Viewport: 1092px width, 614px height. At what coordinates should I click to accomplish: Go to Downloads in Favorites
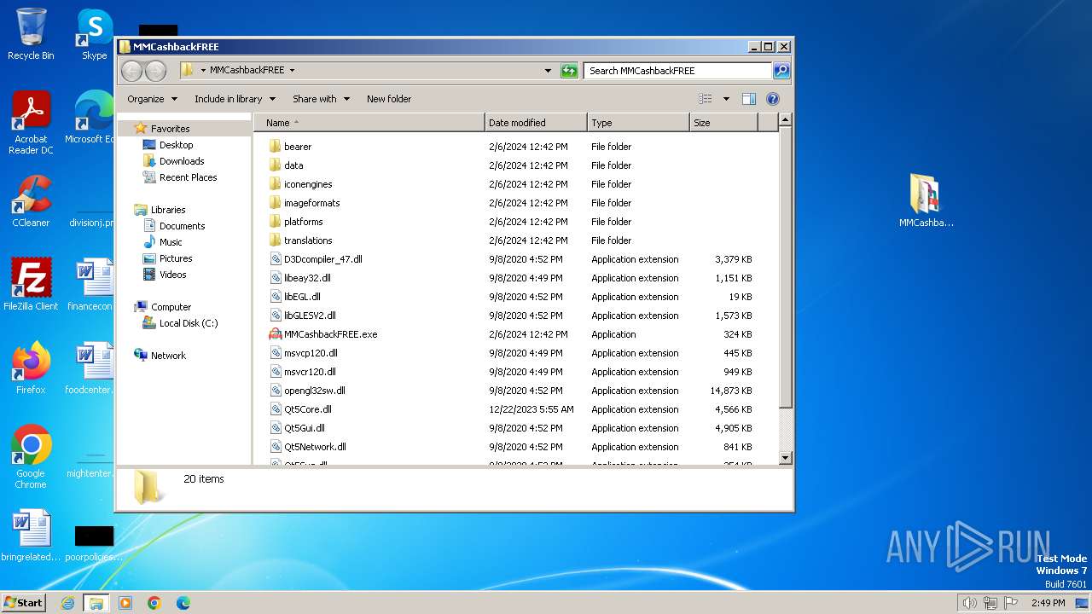click(182, 161)
